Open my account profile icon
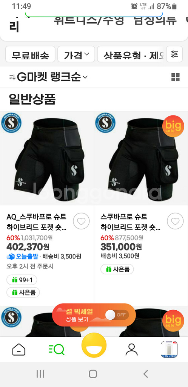This screenshot has height=387, width=188. click(x=132, y=350)
